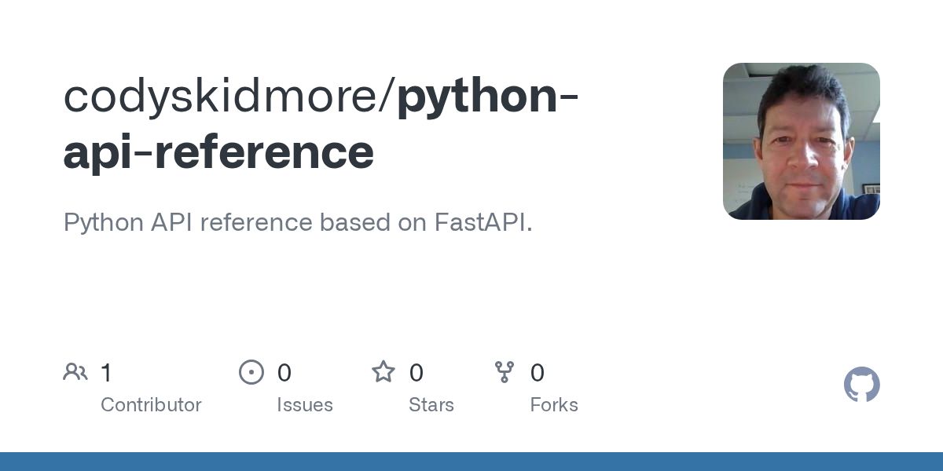943x471 pixels.
Task: Expand the Forks listing
Action: coord(554,405)
